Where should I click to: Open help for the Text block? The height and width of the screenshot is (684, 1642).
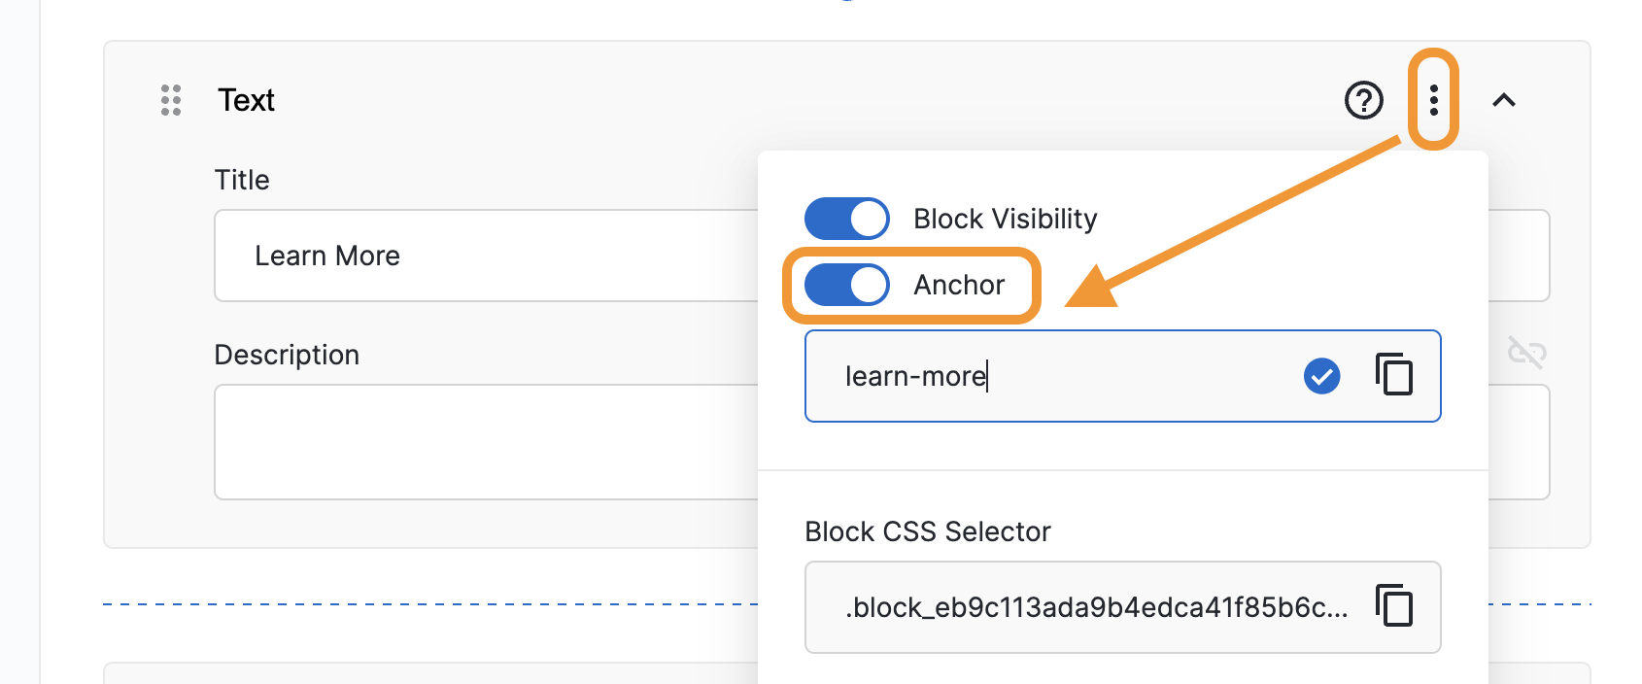1363,100
